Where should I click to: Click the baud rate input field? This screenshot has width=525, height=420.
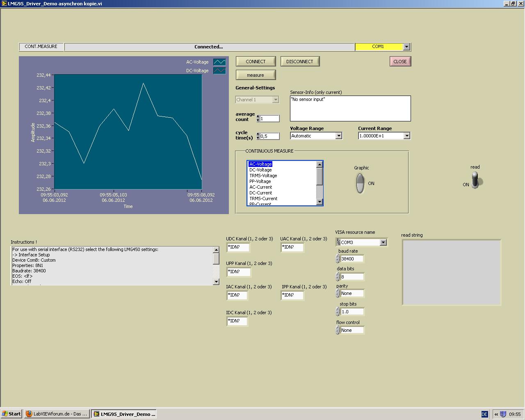pos(352,259)
